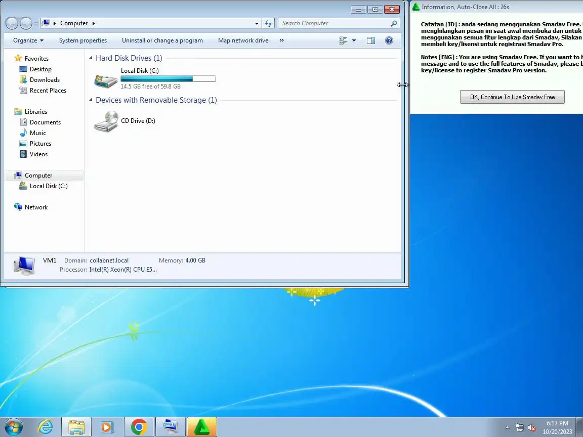The image size is (583, 437).
Task: Click the 4.00 GB memory value
Action: (x=195, y=260)
